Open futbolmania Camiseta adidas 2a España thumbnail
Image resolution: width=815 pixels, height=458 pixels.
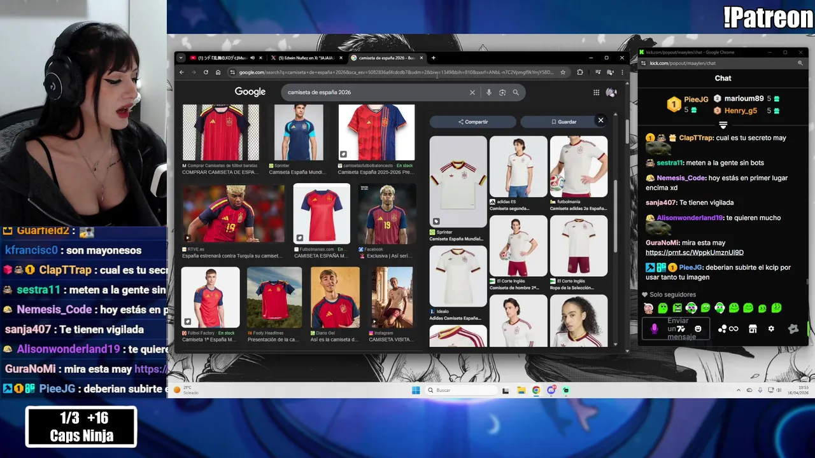click(579, 167)
